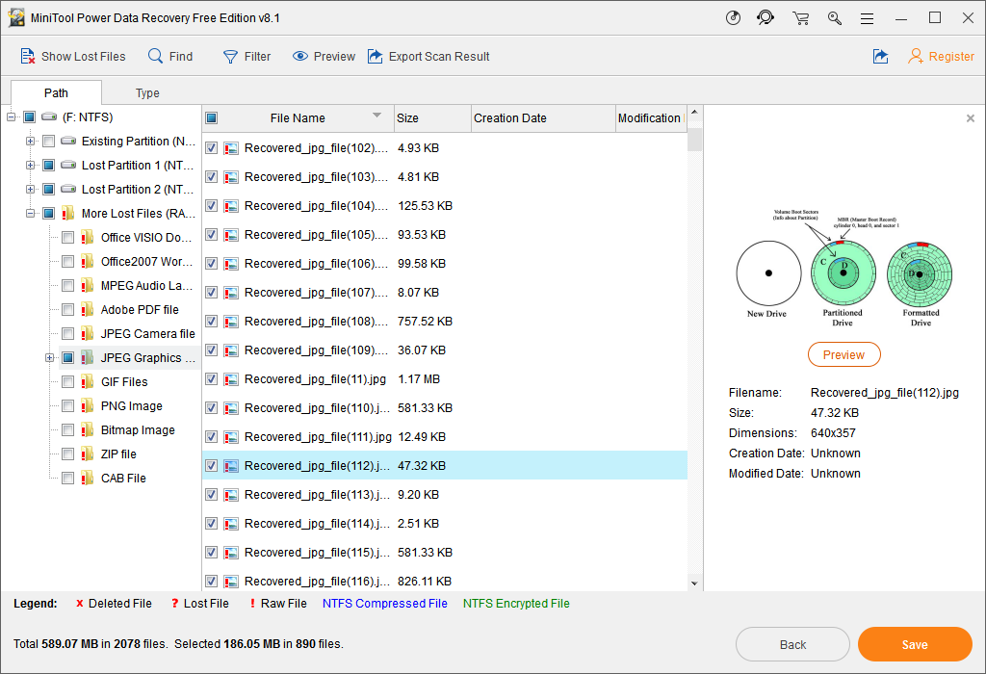Sort by the Size column header
986x674 pixels.
pyautogui.click(x=432, y=118)
